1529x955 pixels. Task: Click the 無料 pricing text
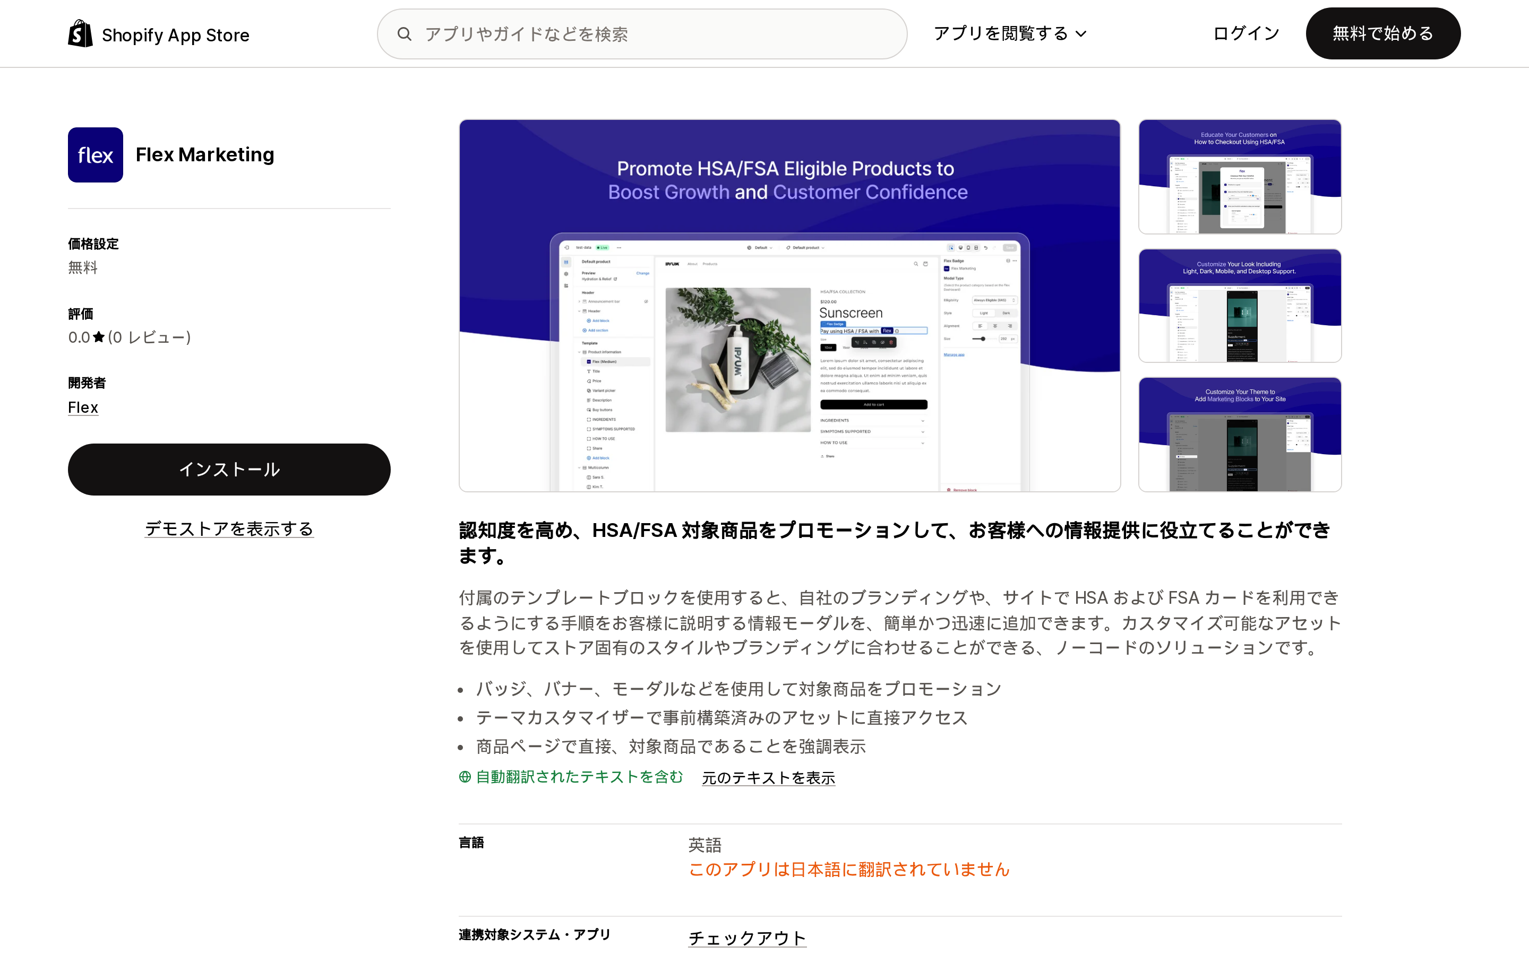tap(83, 267)
